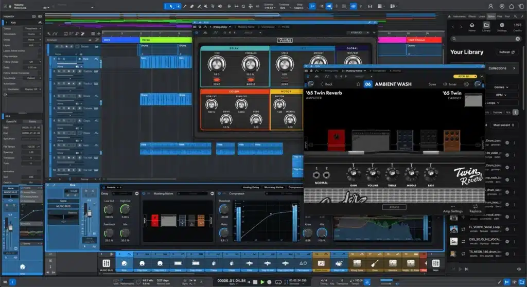The image size is (527, 287).
Task: Open the user account icon
Action: (x=490, y=6)
